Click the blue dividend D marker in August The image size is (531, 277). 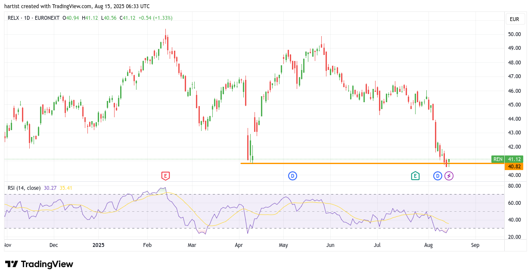(x=438, y=175)
